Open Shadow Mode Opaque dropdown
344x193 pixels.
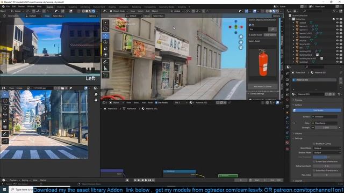tap(327, 152)
